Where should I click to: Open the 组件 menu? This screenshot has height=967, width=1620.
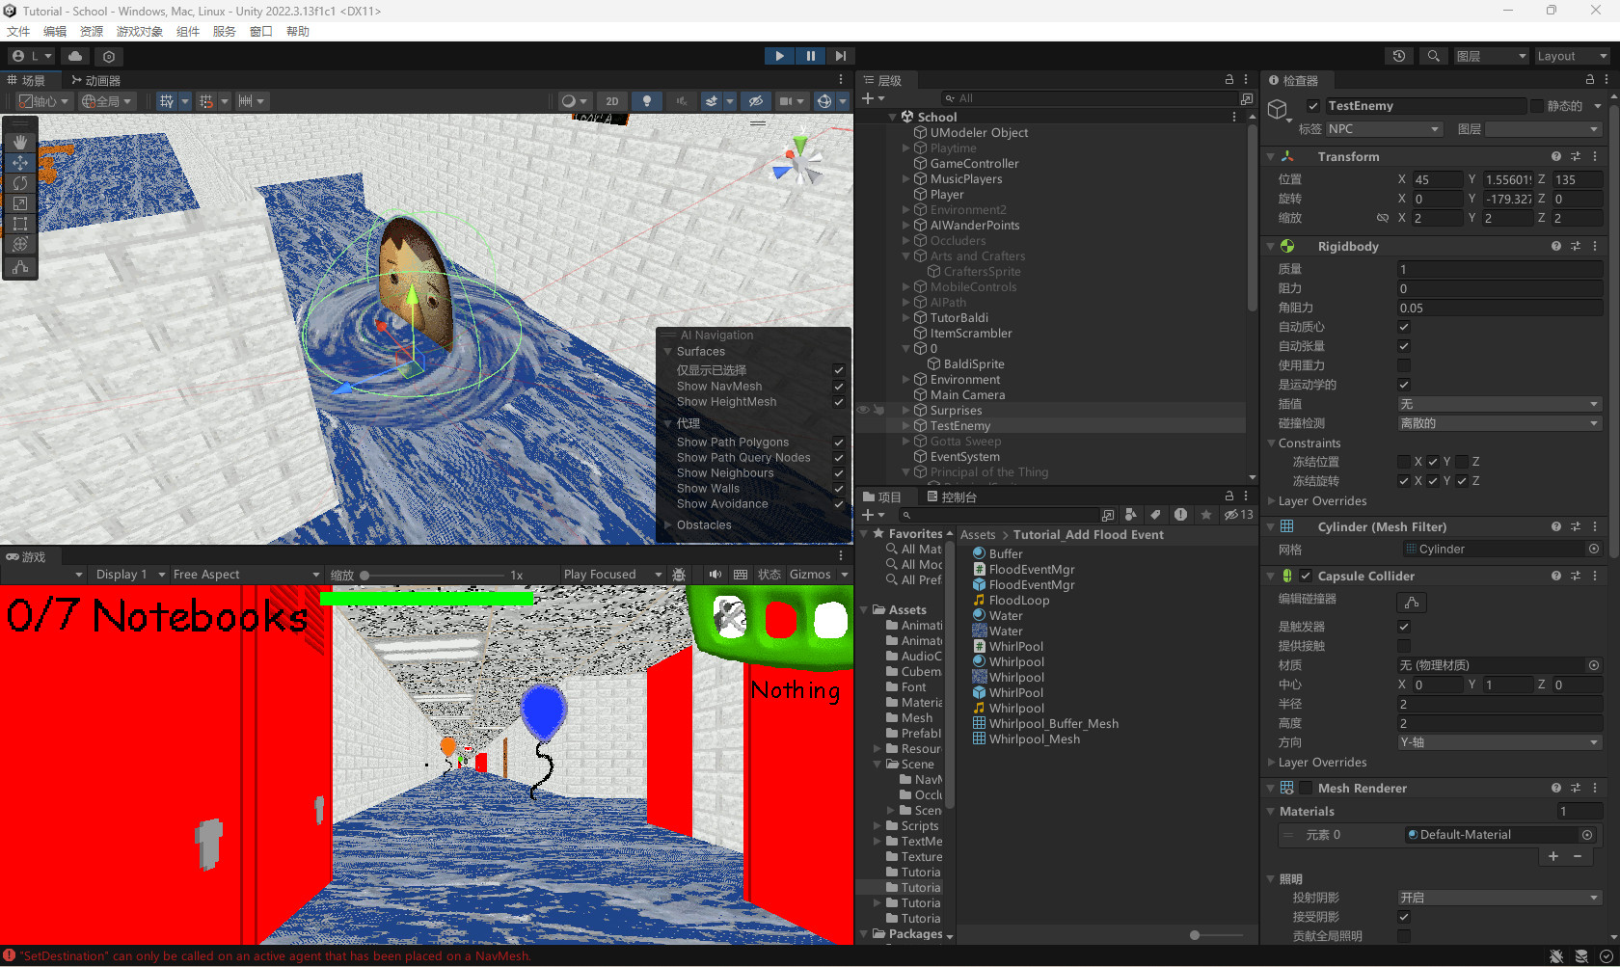coord(188,32)
